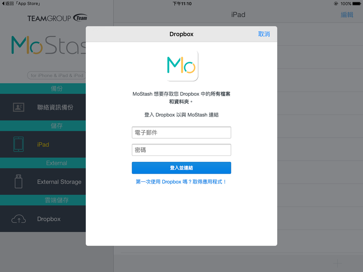Select External Storage in the sidebar
Image resolution: width=363 pixels, height=272 pixels.
(x=43, y=182)
